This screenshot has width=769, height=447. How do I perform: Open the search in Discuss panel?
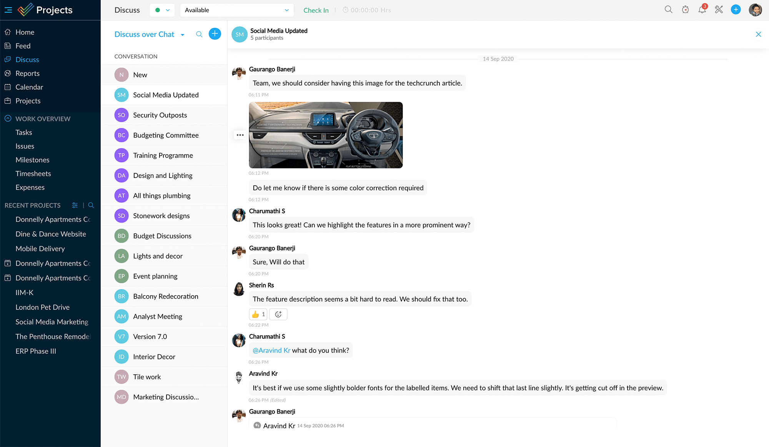point(199,34)
